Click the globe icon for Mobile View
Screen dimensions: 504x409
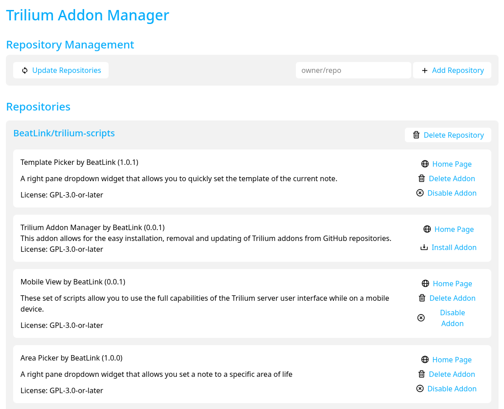pos(425,284)
